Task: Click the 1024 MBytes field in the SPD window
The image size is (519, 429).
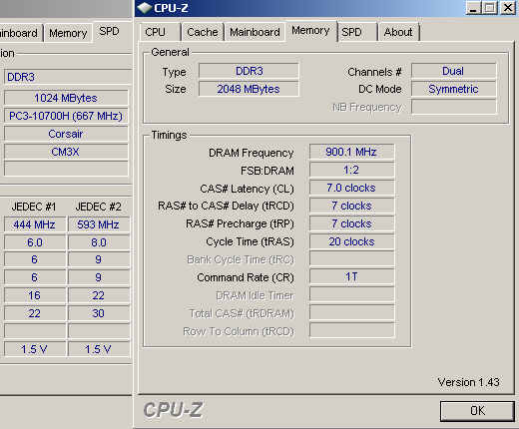Action: coord(66,98)
